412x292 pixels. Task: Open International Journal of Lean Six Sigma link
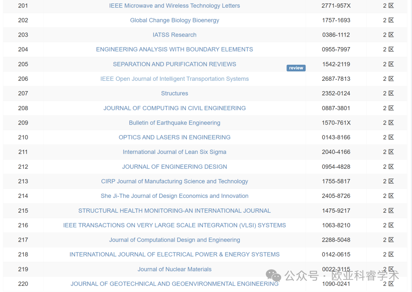(174, 152)
